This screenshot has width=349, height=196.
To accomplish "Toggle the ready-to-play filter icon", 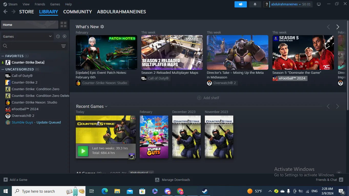I will point(65,36).
